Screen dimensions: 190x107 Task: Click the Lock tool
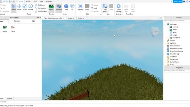tap(94, 8)
